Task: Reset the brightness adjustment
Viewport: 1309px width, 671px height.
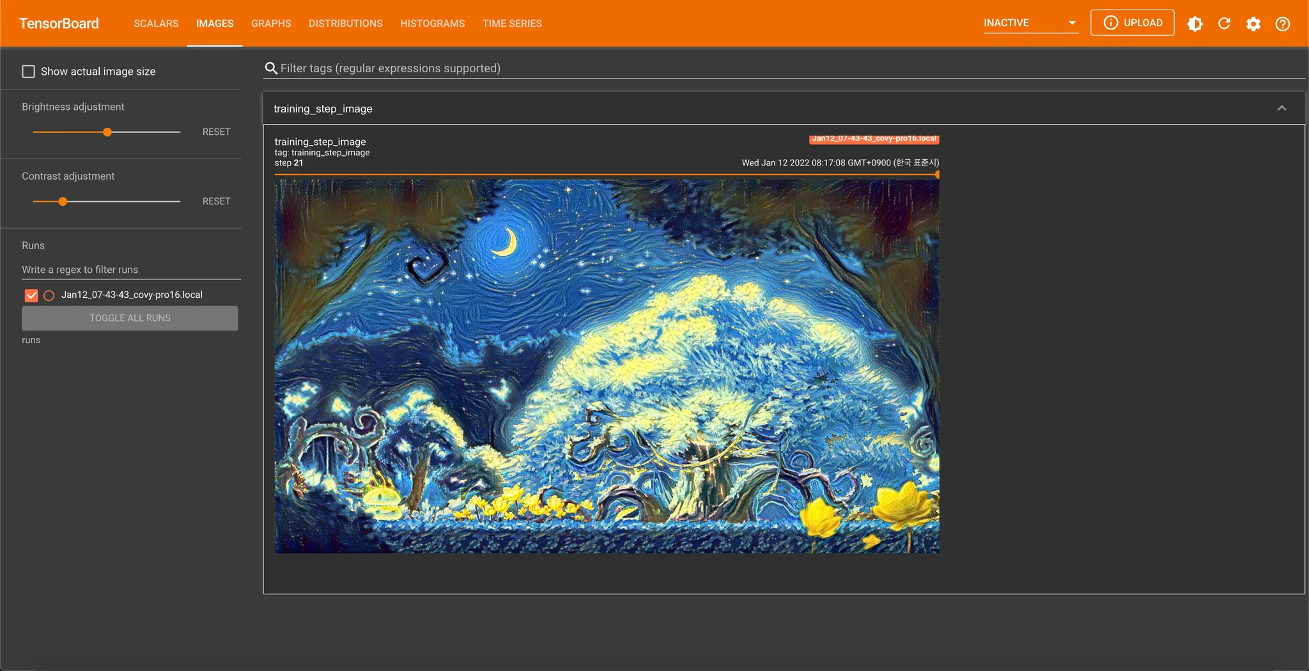Action: [216, 132]
